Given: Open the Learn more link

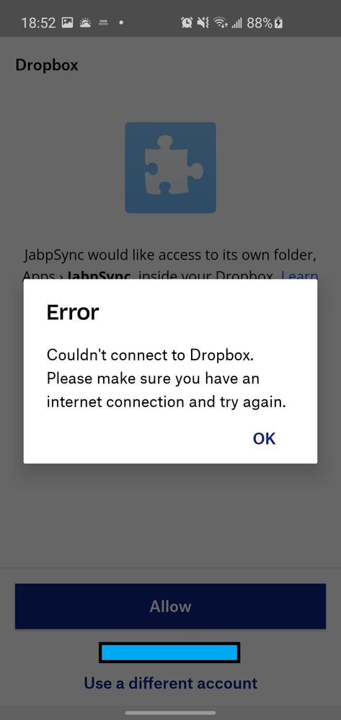Looking at the screenshot, I should point(300,275).
